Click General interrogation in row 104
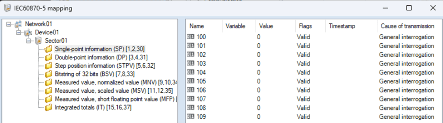 (x=406, y=72)
